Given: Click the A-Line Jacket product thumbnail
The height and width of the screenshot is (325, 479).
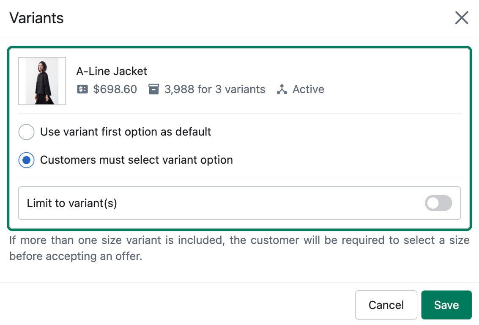Looking at the screenshot, I should point(42,81).
